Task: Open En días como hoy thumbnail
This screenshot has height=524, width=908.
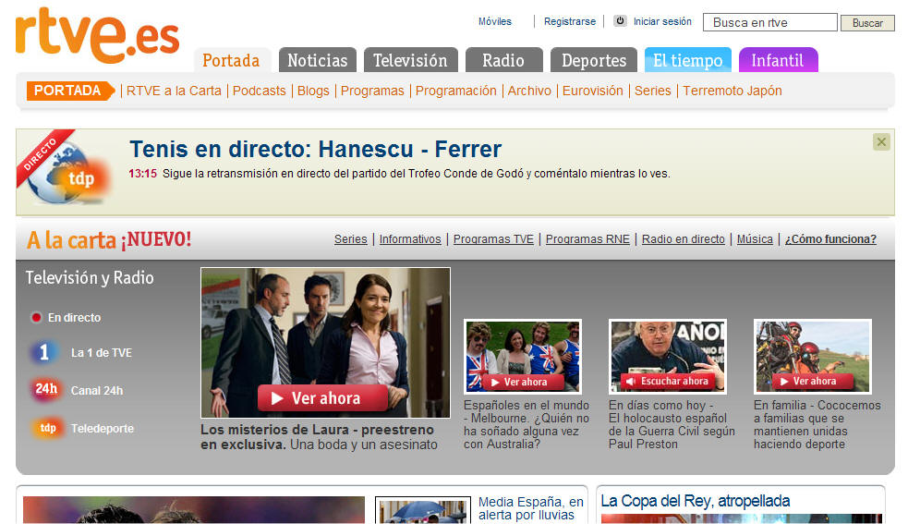Action: 668,356
